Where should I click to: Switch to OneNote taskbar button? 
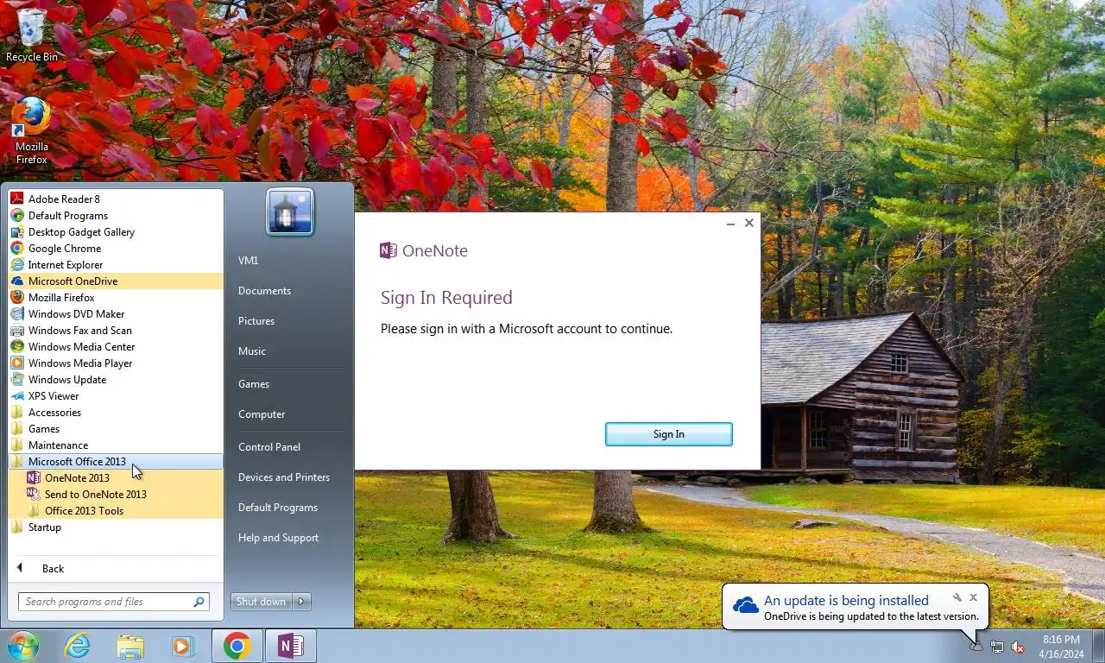pyautogui.click(x=290, y=646)
